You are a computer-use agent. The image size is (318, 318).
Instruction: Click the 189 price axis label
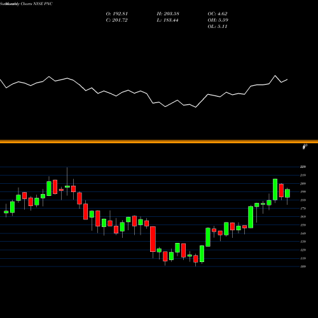(x=303, y=200)
